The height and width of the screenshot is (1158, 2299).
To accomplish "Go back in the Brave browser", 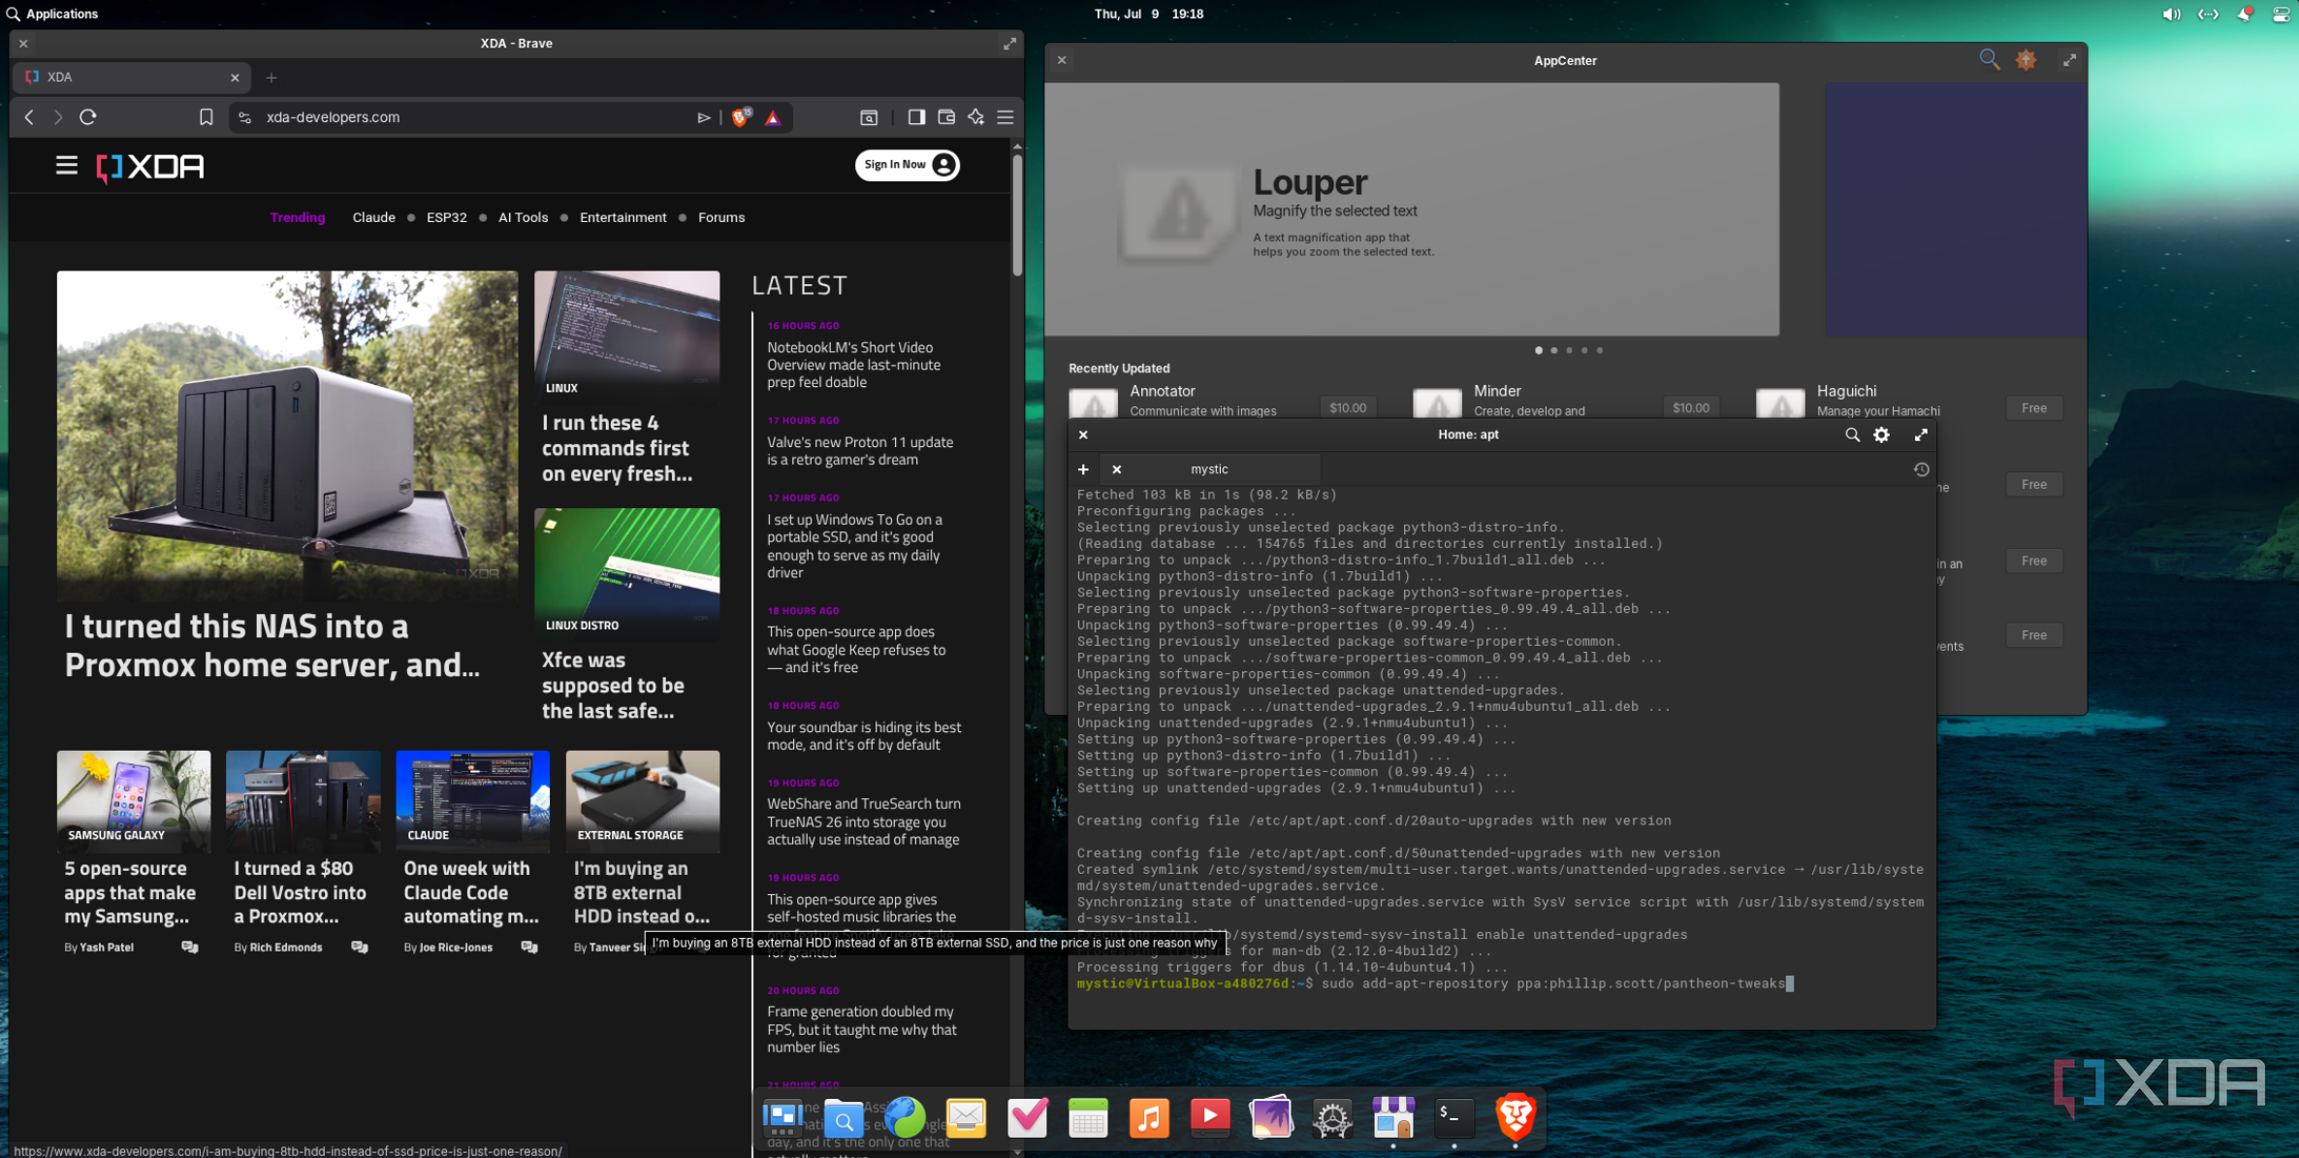I will (x=29, y=117).
